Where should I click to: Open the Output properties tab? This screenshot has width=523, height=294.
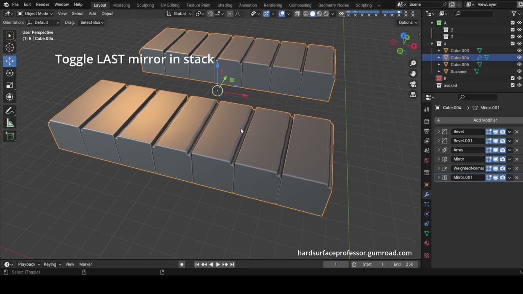(427, 131)
